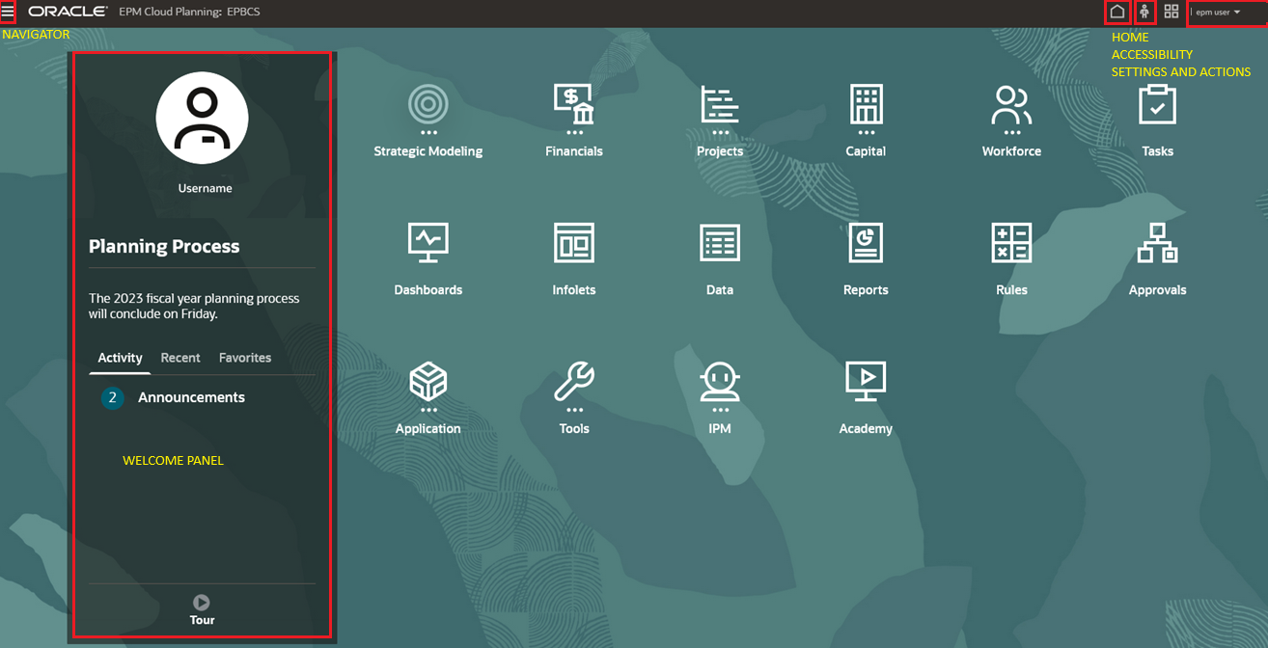The width and height of the screenshot is (1268, 648).
Task: Switch to the Activity tab
Action: [120, 358]
